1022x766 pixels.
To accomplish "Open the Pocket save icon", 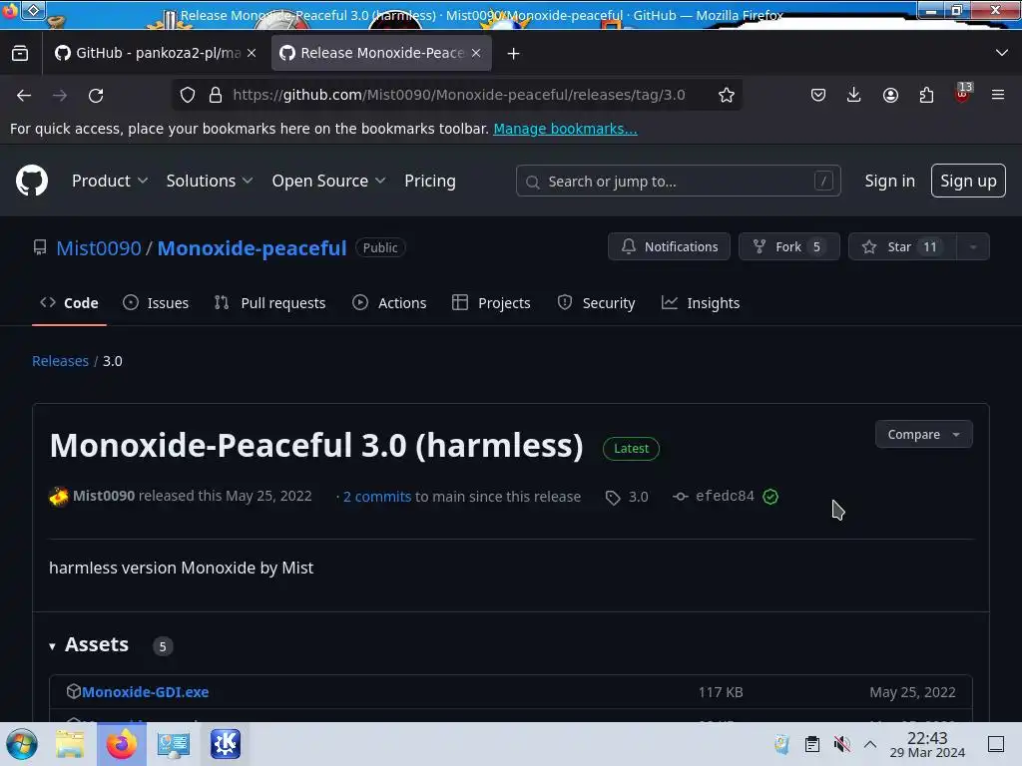I will point(818,95).
